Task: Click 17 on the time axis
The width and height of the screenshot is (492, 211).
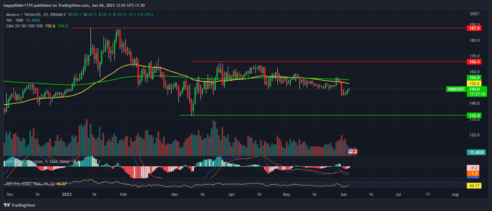Action: (427, 195)
